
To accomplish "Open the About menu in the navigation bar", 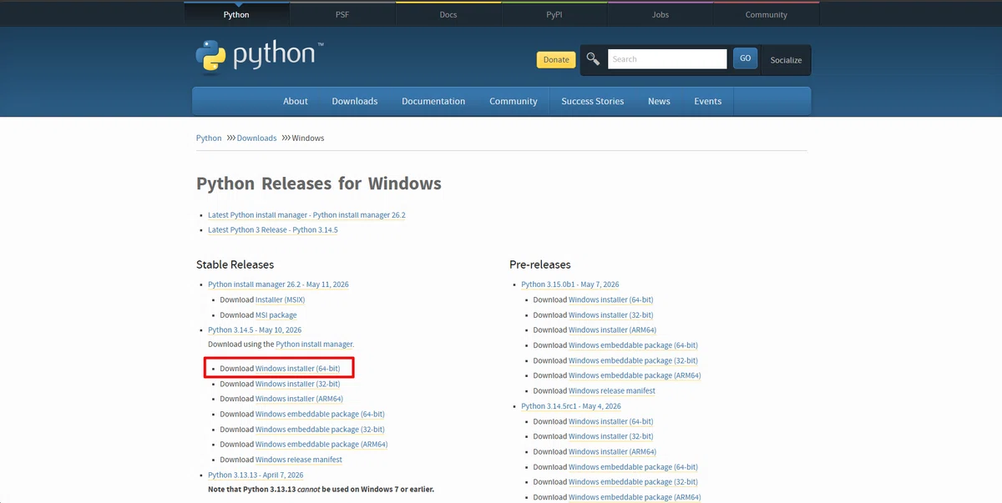I will tap(296, 101).
